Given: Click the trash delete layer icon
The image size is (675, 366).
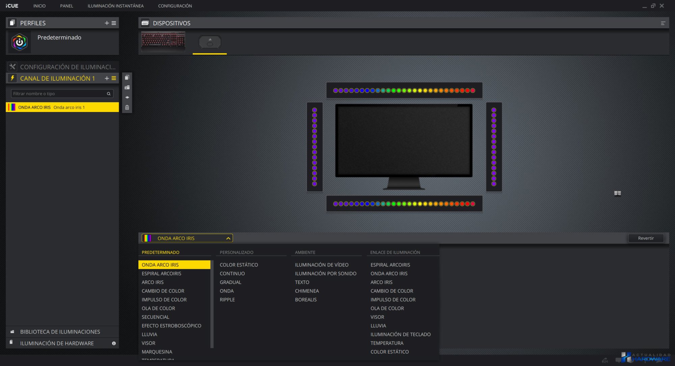Looking at the screenshot, I should (x=127, y=108).
